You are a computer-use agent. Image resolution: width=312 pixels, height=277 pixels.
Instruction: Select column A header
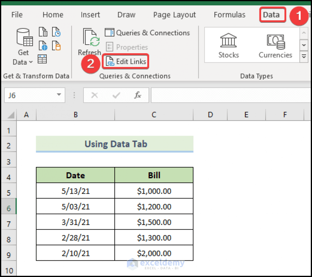(26, 115)
